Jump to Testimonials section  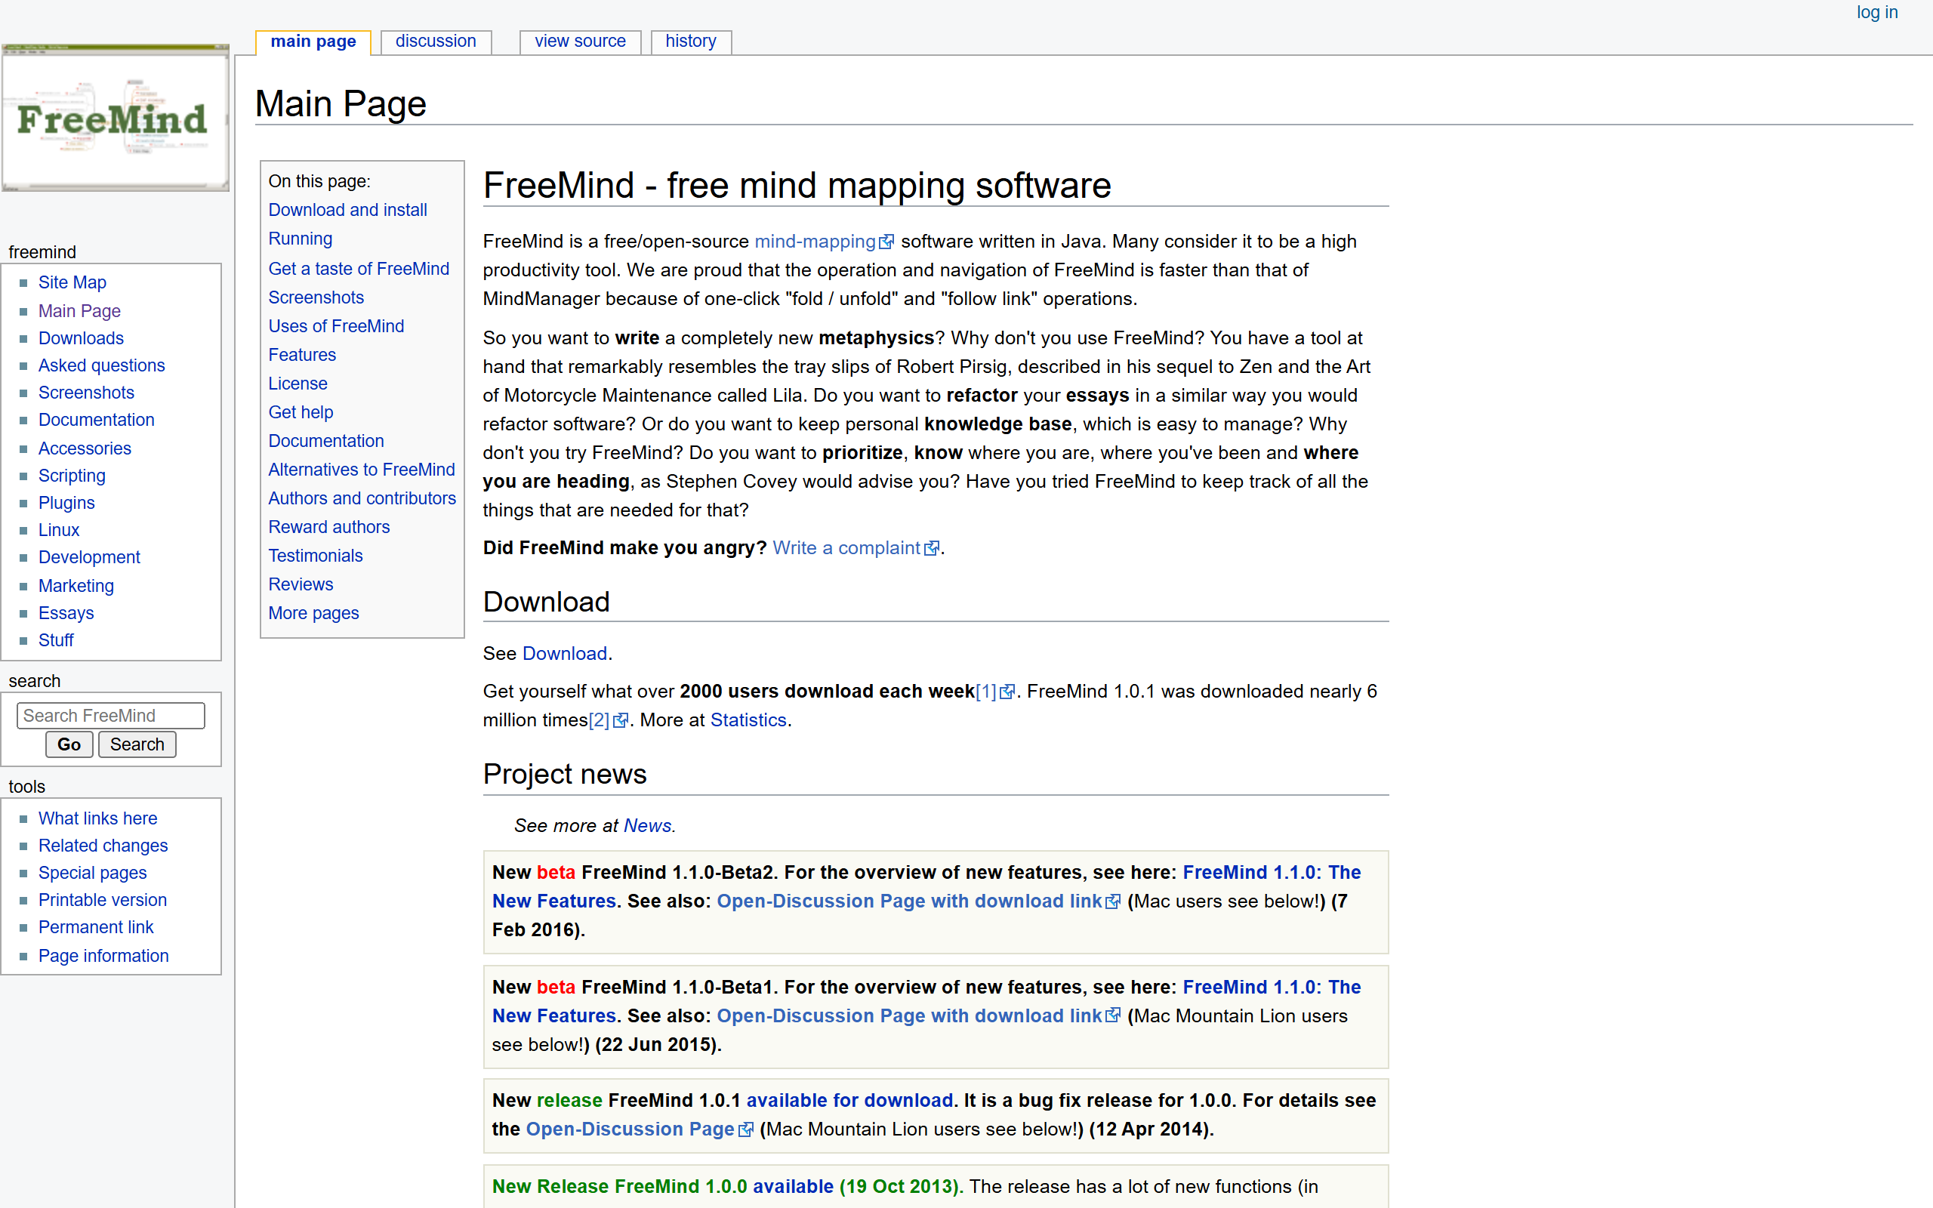click(316, 556)
